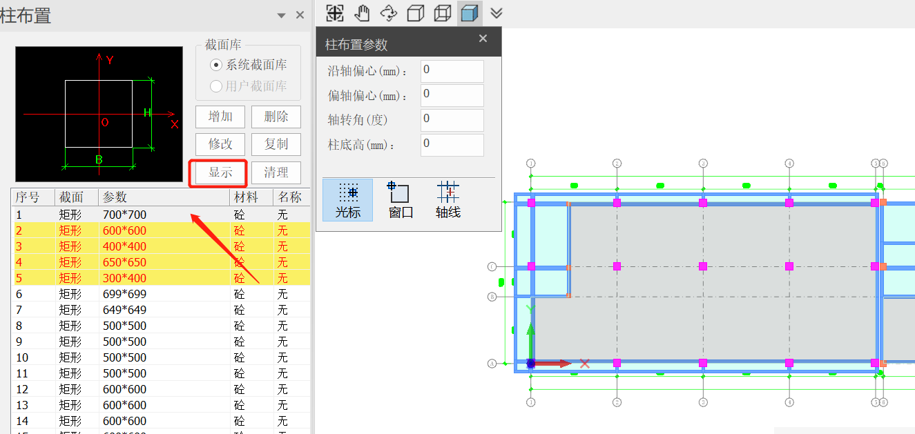Click the 清理 button
915x434 pixels.
click(x=276, y=172)
